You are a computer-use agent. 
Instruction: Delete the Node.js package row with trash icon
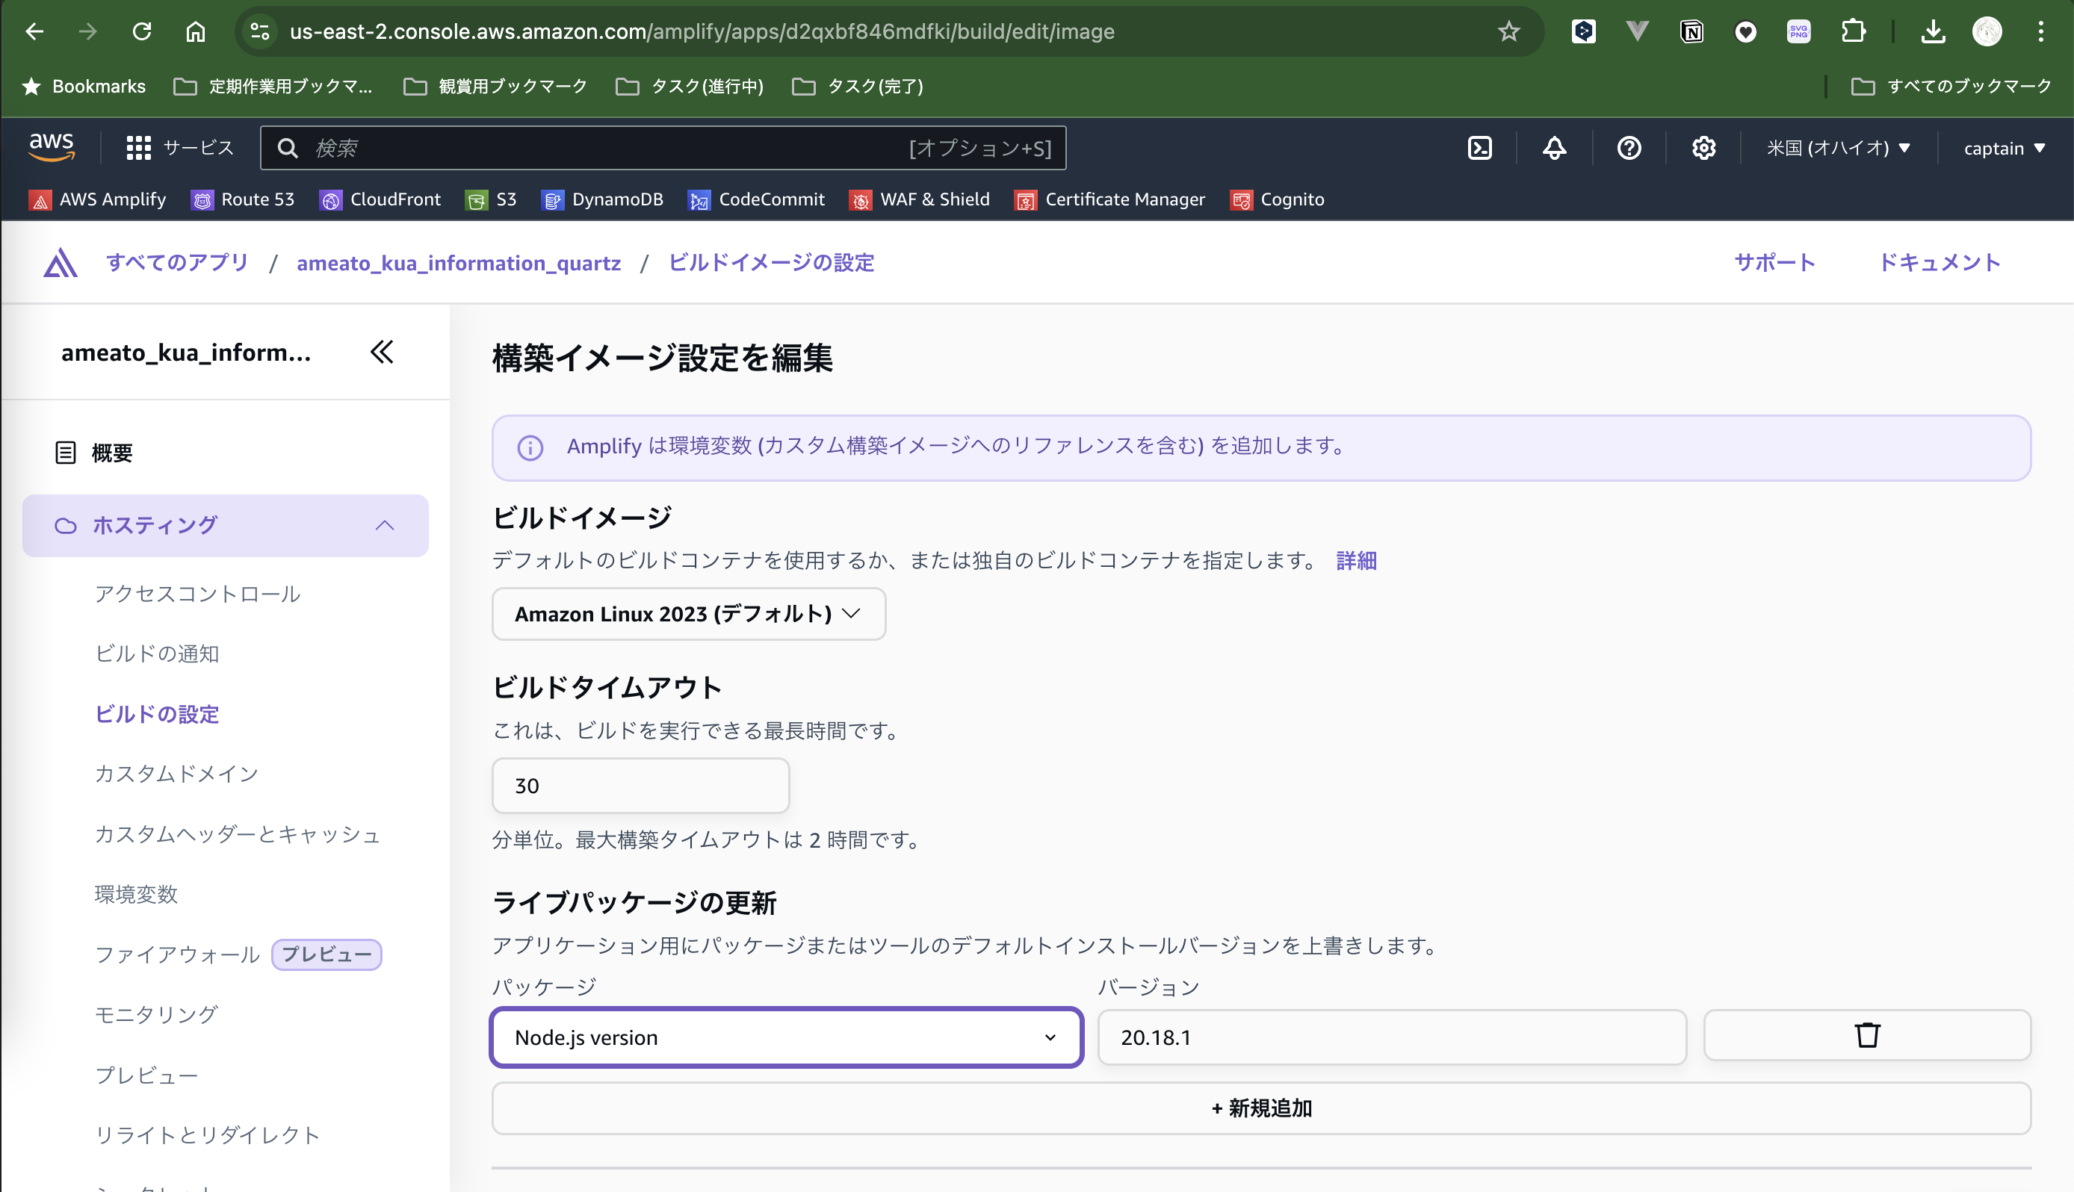click(1866, 1036)
